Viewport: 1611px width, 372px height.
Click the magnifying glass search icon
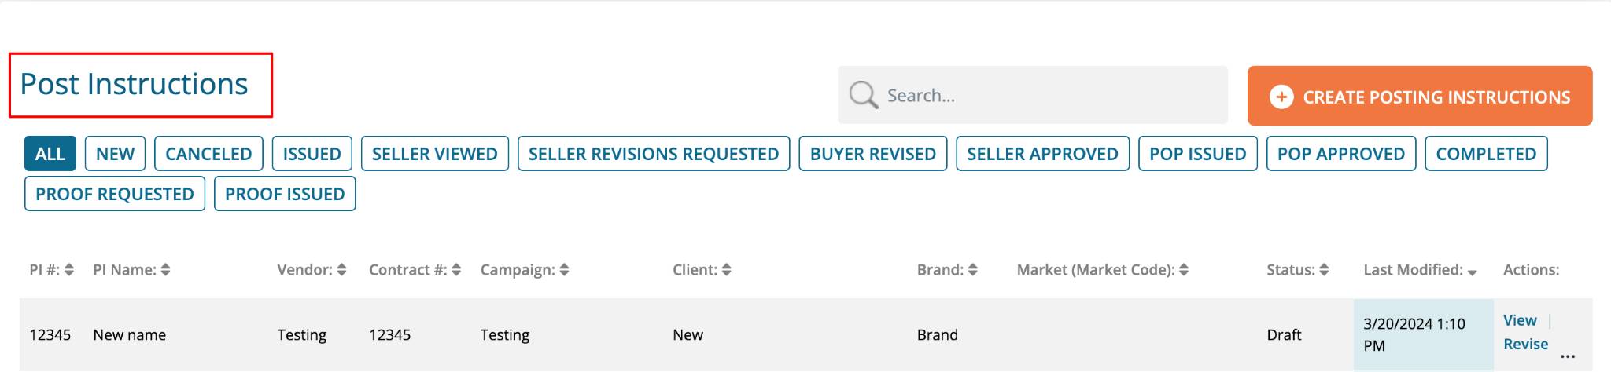tap(863, 95)
